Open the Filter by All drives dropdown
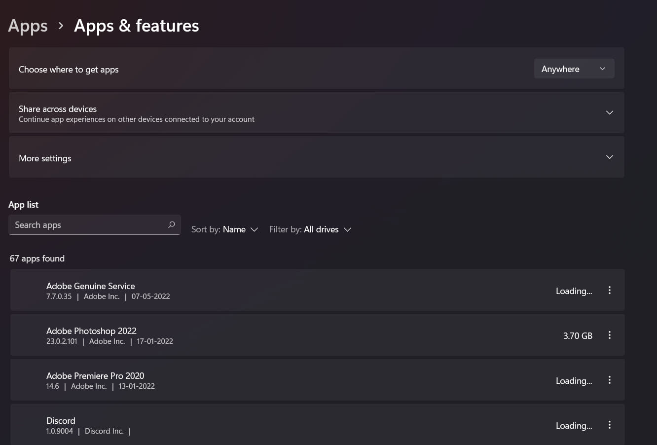This screenshot has width=657, height=445. tap(310, 229)
